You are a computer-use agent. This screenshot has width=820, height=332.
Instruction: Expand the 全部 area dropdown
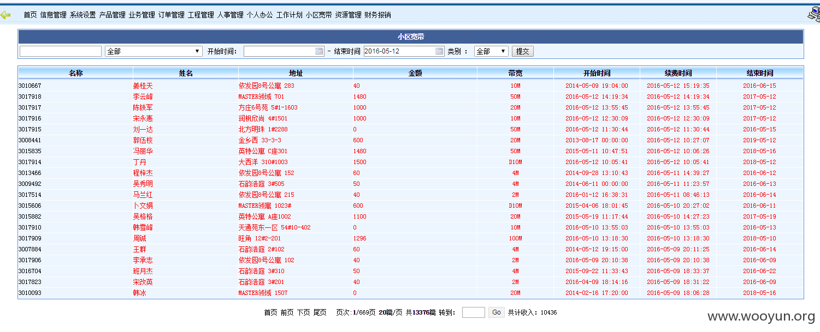coord(154,51)
